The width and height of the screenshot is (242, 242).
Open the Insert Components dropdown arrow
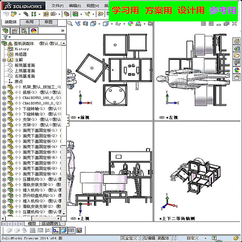pos(20,14)
